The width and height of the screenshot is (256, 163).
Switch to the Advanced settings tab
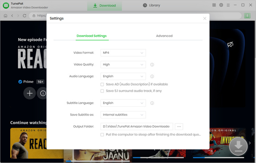coord(164,36)
